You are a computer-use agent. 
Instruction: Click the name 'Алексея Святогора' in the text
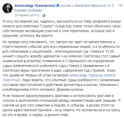84,56
